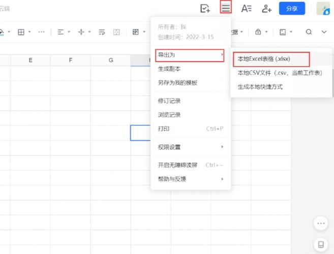Viewport: 334px width, 254px height.
Task: Choose 生成副本 menu item
Action: coord(191,69)
